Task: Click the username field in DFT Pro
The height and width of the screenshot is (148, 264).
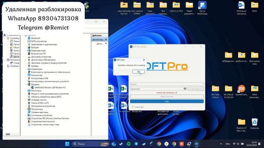Action: pos(167,84)
